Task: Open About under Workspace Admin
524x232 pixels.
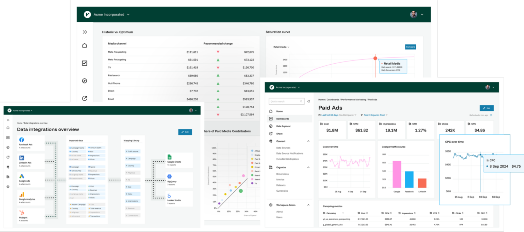Action: coord(279,212)
